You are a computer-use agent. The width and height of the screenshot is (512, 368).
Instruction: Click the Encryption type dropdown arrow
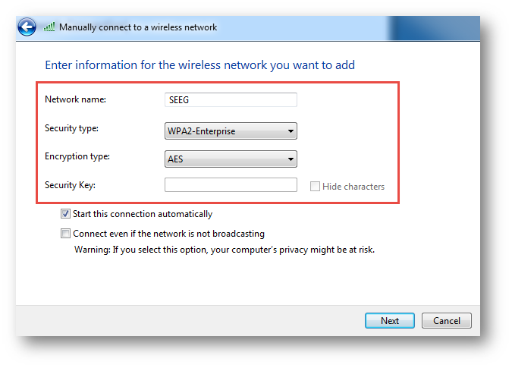[x=291, y=159]
